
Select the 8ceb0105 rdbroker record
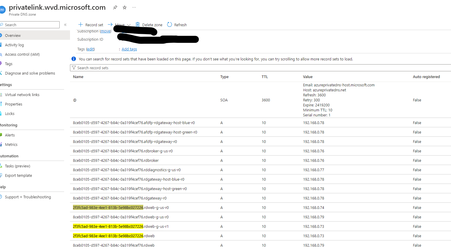[260, 160]
